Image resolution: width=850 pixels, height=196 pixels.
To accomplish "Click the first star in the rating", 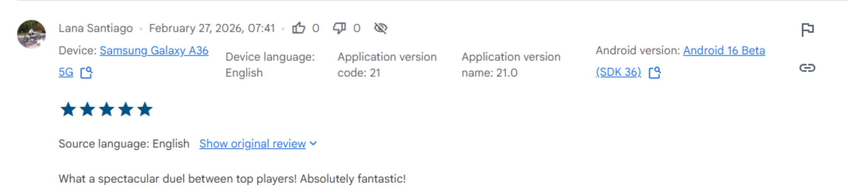I will tap(68, 109).
